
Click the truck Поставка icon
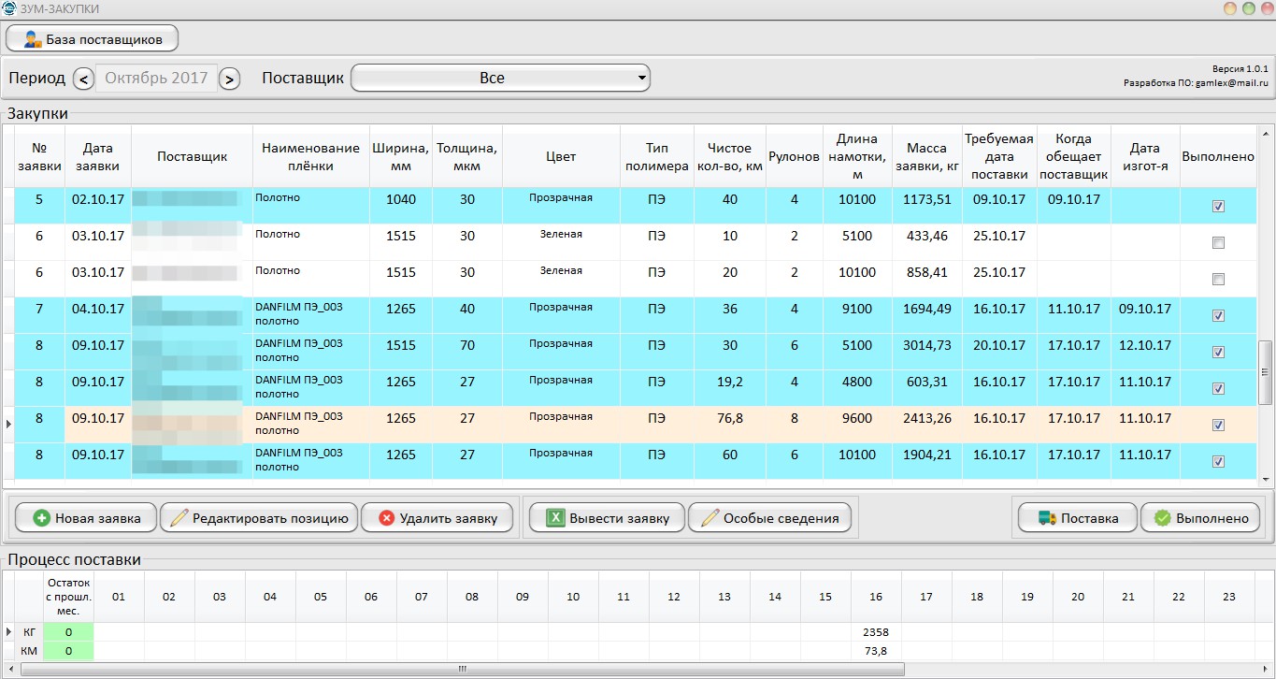(x=1047, y=518)
